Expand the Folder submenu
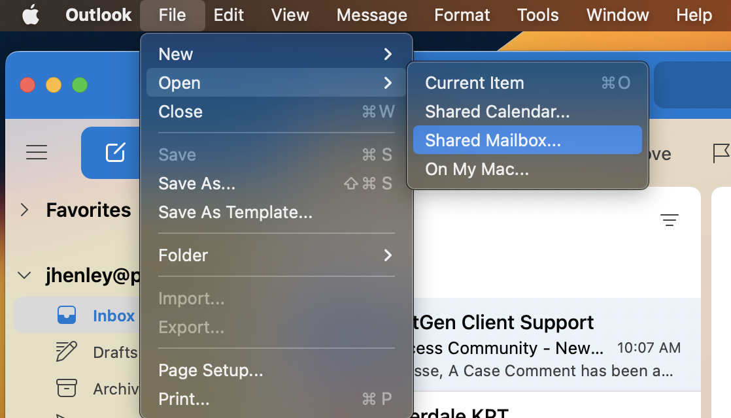Image resolution: width=731 pixels, height=418 pixels. coord(276,255)
